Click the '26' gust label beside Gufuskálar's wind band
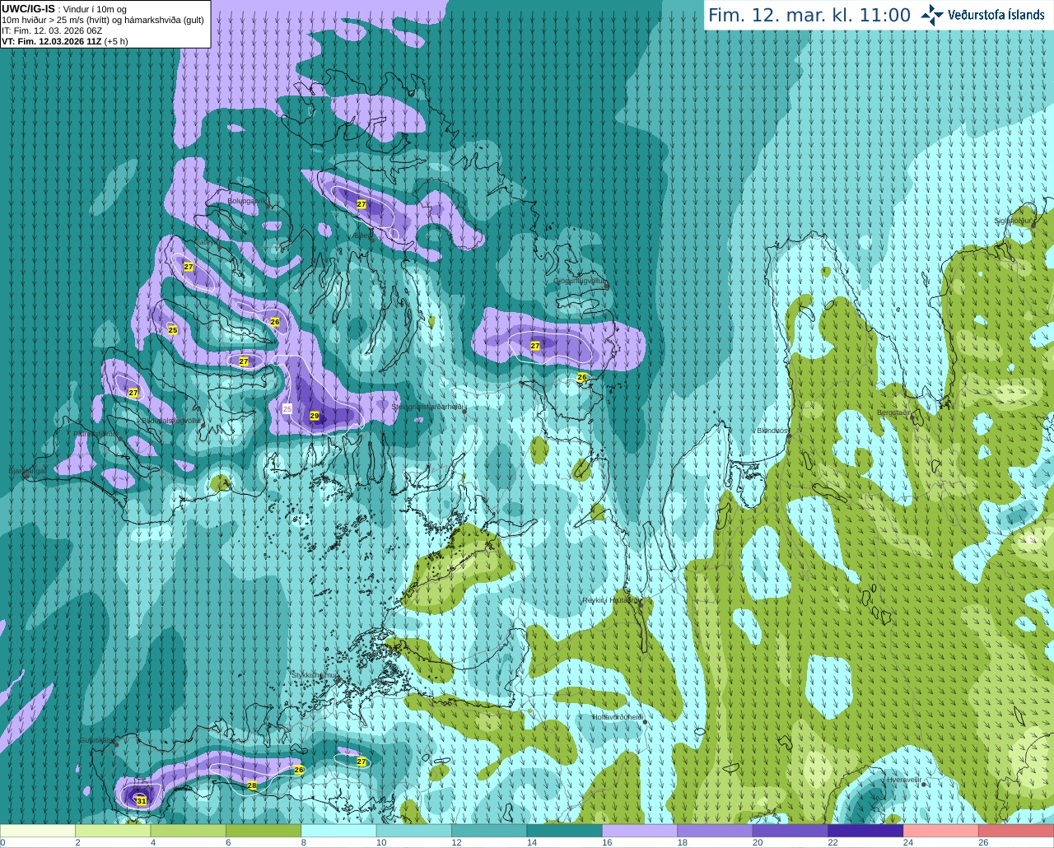Screen dimensions: 1054x848 click(x=299, y=770)
